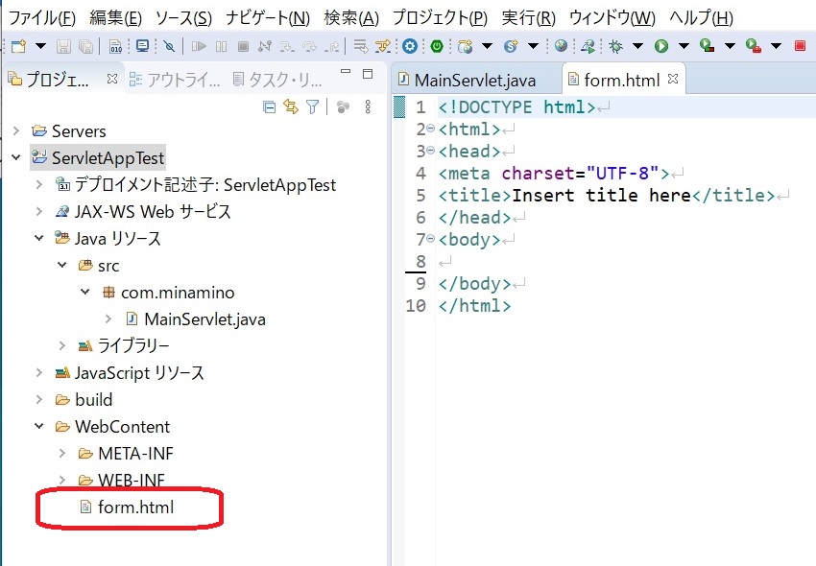Image resolution: width=816 pixels, height=566 pixels.
Task: Collapse the Java リソース node
Action: (39, 238)
